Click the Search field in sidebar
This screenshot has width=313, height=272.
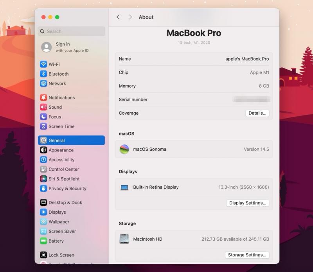(72, 31)
